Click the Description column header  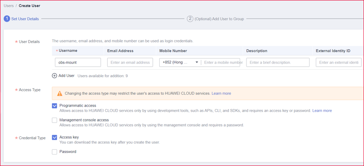[x=257, y=51]
